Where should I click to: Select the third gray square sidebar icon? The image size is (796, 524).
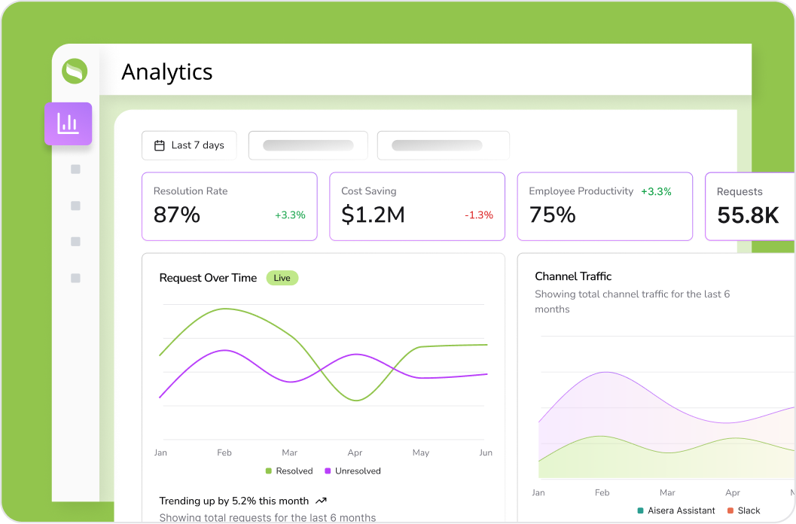click(x=75, y=242)
